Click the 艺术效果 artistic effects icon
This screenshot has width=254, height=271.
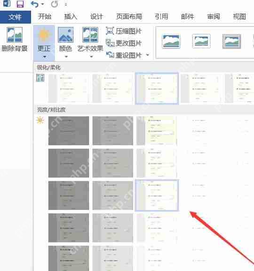point(90,35)
